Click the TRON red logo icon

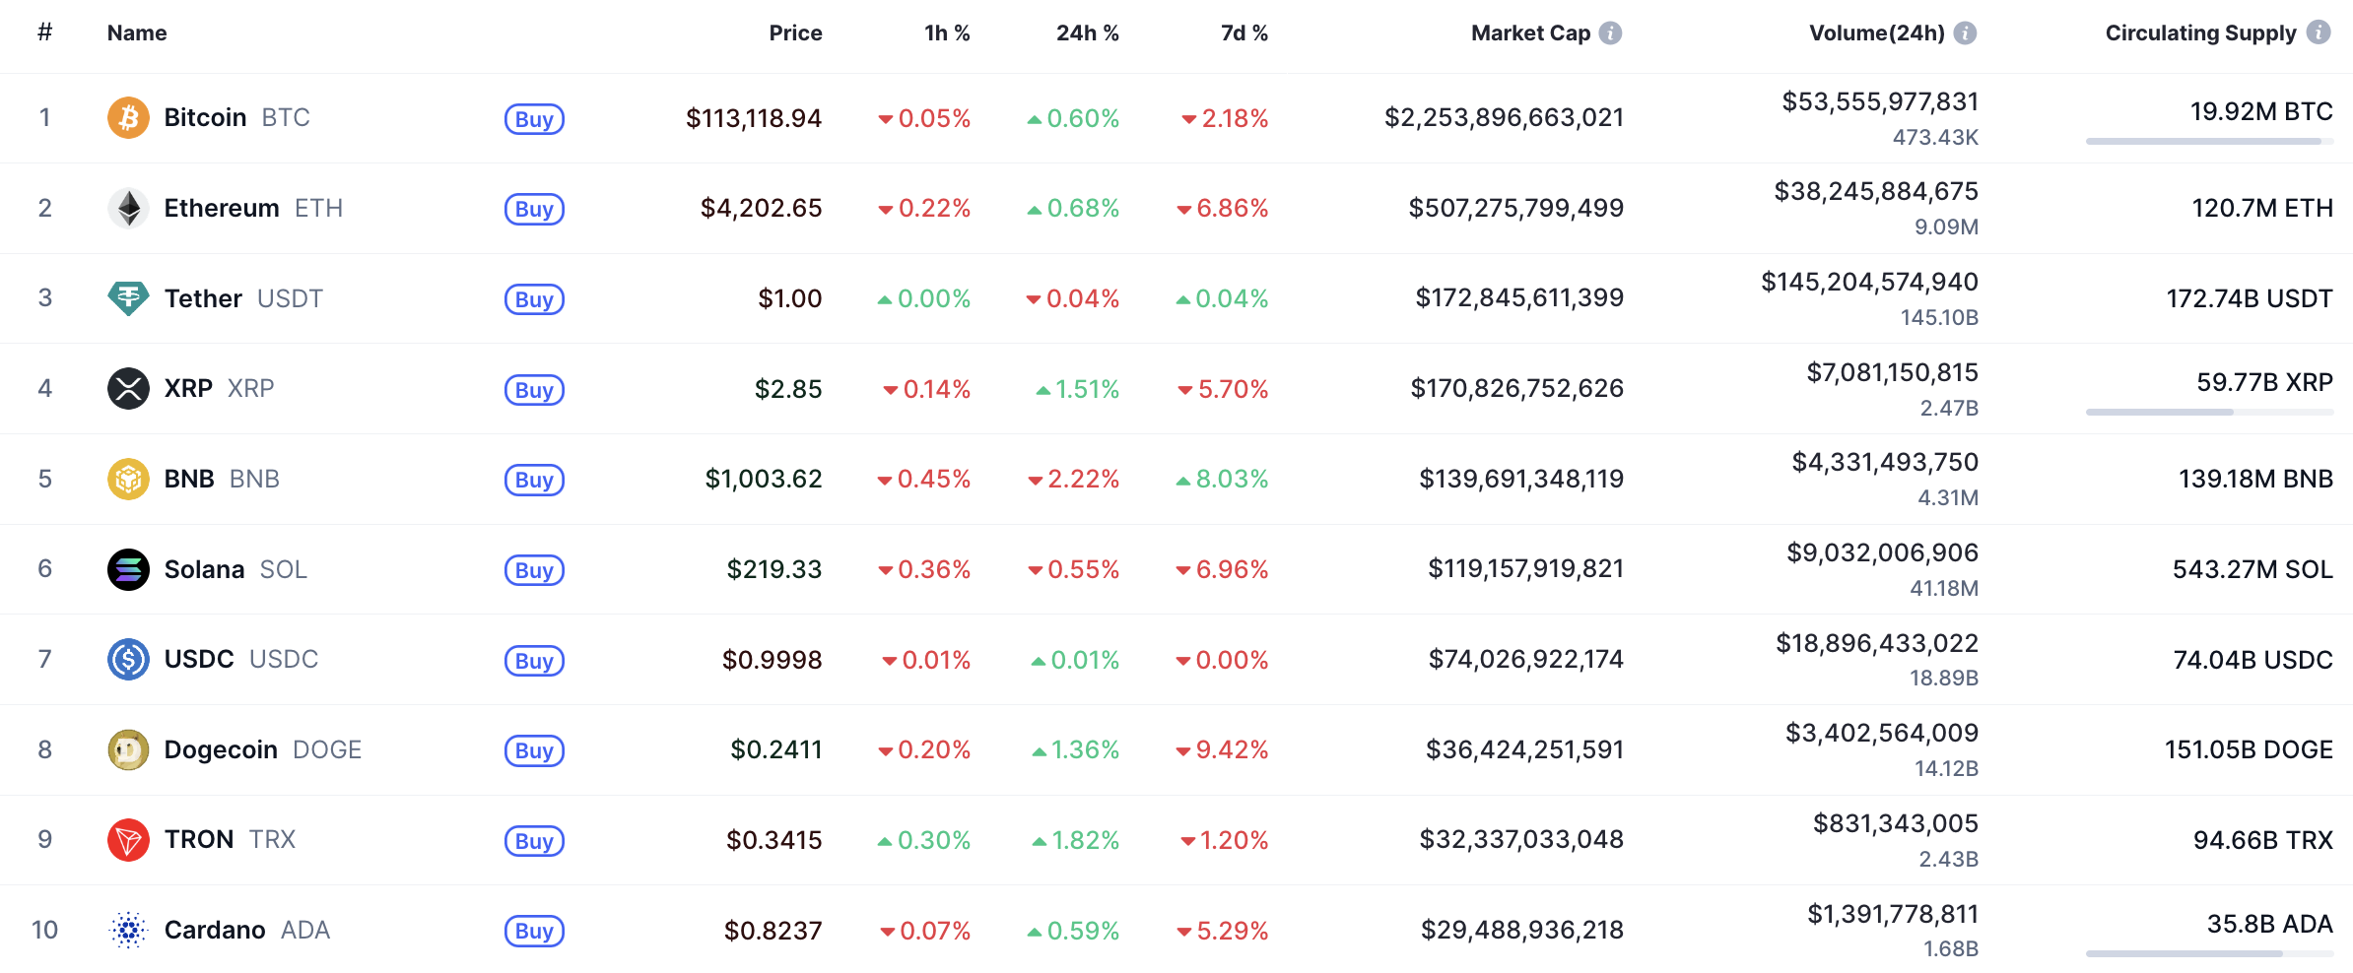[x=128, y=840]
